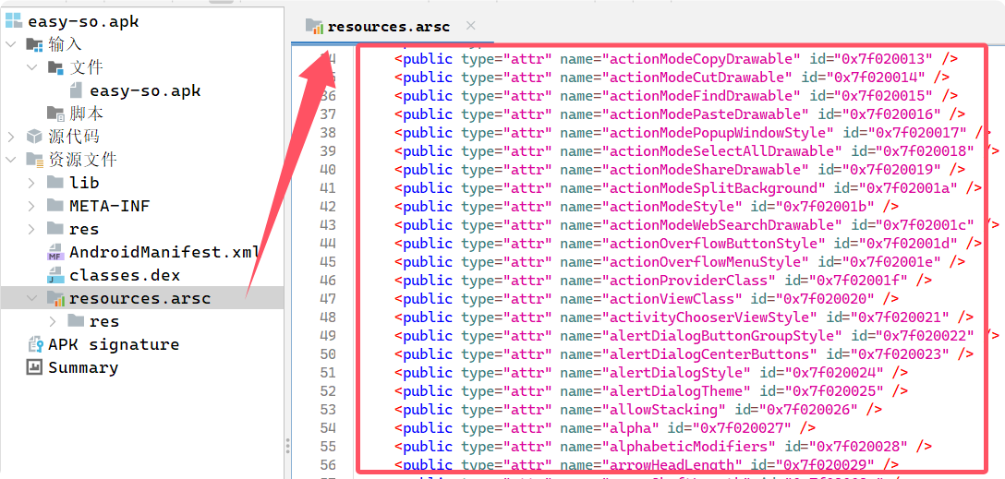
Task: Select the resources.arsc tree item
Action: (140, 298)
